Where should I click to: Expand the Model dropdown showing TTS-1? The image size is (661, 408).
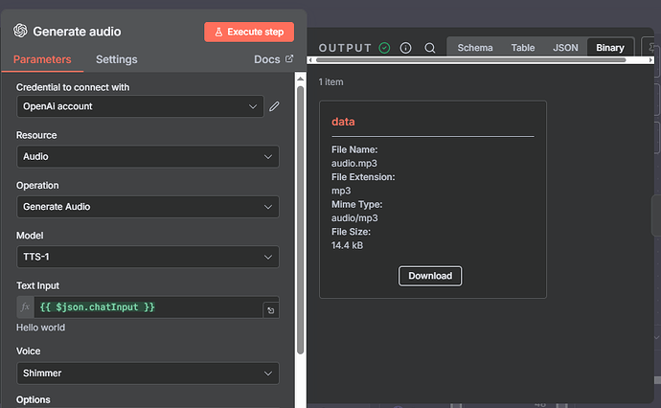[148, 257]
